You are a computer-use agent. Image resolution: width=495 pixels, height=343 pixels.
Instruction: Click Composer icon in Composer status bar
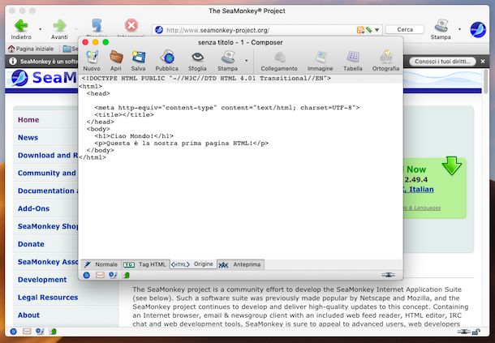pyautogui.click(x=113, y=275)
